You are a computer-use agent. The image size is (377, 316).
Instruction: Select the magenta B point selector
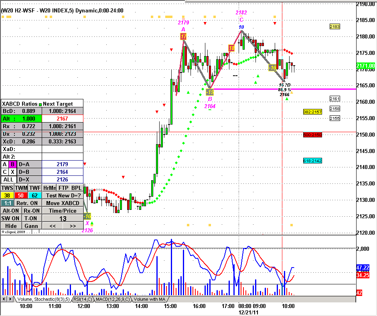point(12,164)
